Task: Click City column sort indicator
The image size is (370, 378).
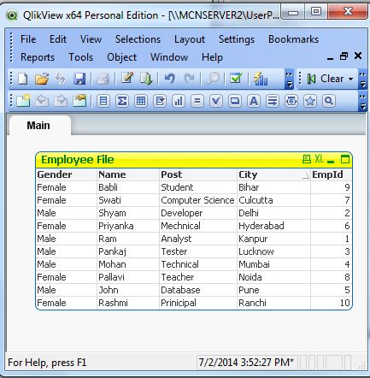Action: click(305, 175)
